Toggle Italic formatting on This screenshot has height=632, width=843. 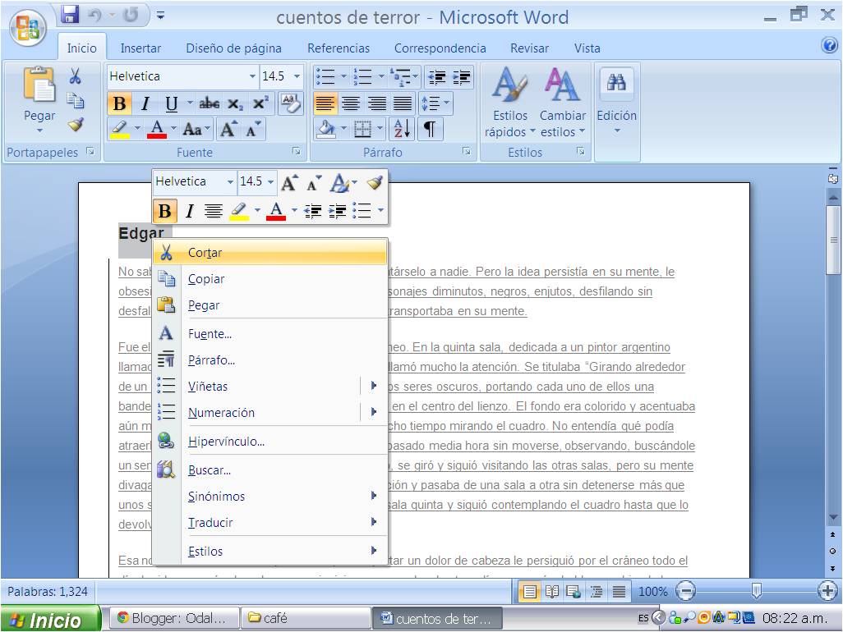[x=141, y=103]
